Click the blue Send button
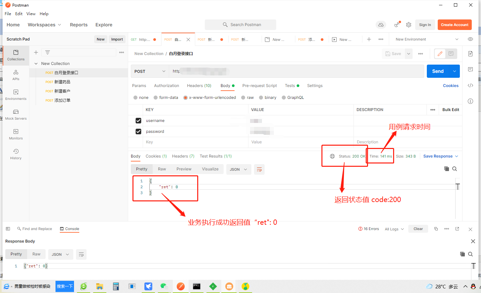Screen dimensions: 481x293 438,71
